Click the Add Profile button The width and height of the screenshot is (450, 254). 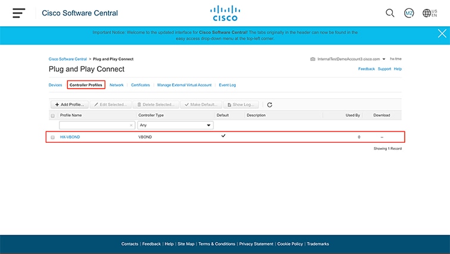[x=70, y=105]
